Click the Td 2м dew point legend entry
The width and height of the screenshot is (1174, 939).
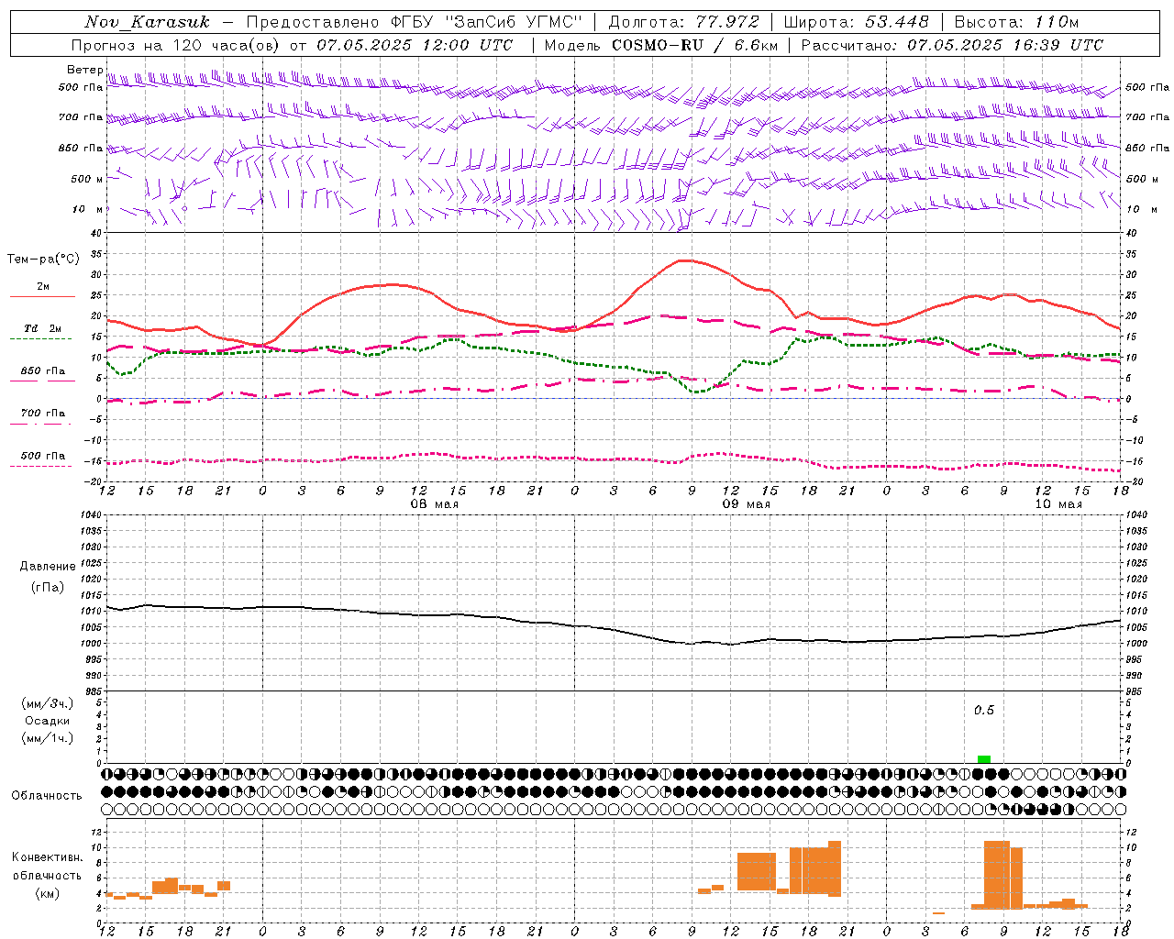coord(43,328)
